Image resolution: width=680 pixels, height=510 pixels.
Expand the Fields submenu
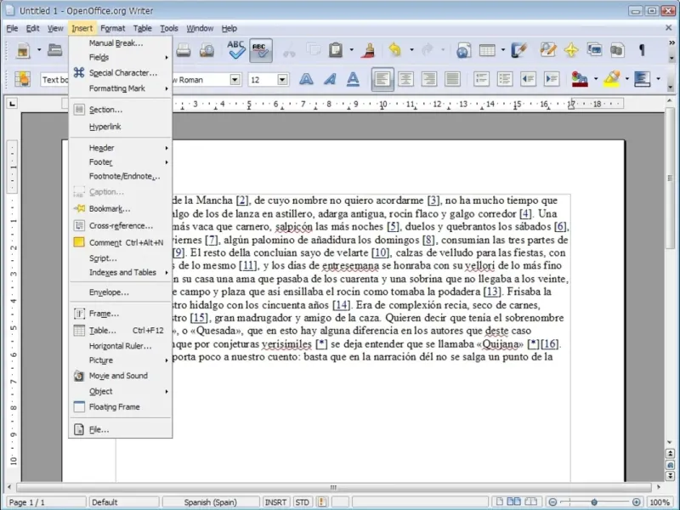(x=121, y=57)
